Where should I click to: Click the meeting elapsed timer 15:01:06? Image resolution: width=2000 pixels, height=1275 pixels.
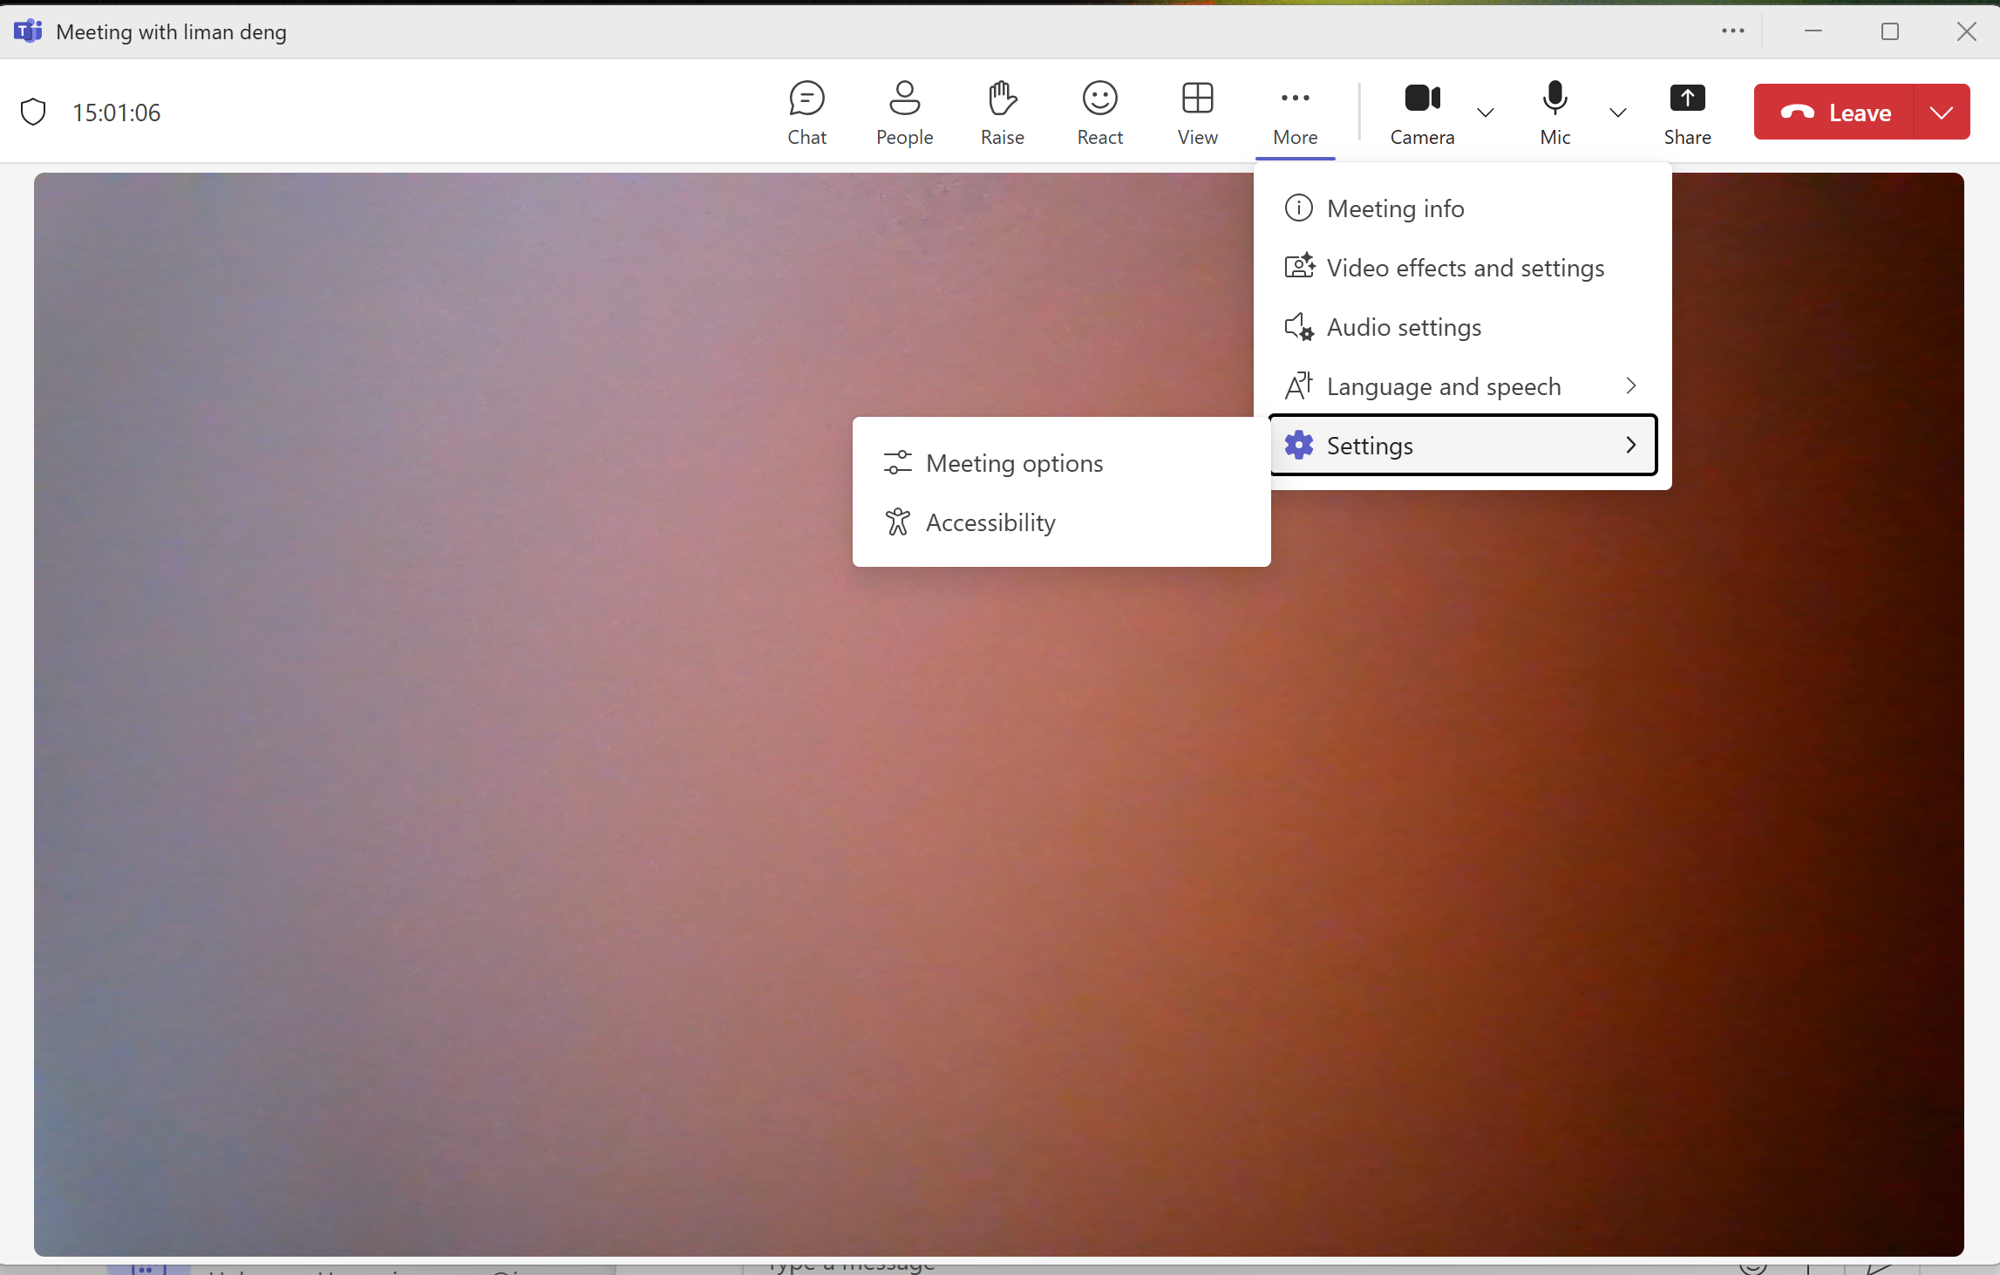(117, 112)
